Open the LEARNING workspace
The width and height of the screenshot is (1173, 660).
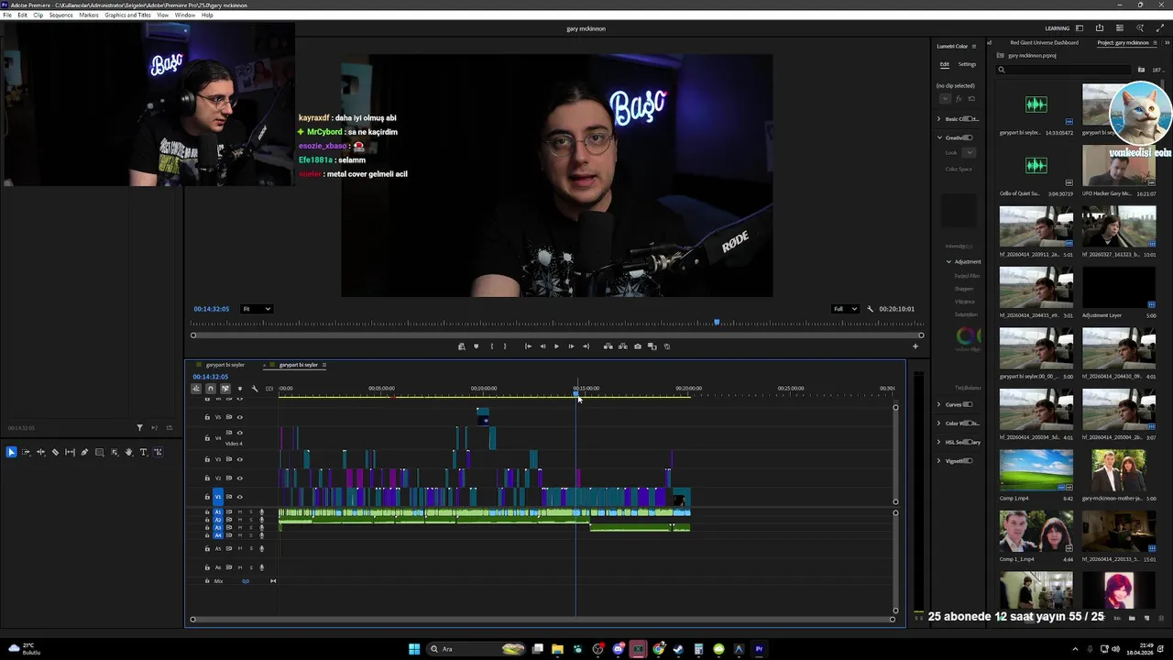click(x=1057, y=28)
